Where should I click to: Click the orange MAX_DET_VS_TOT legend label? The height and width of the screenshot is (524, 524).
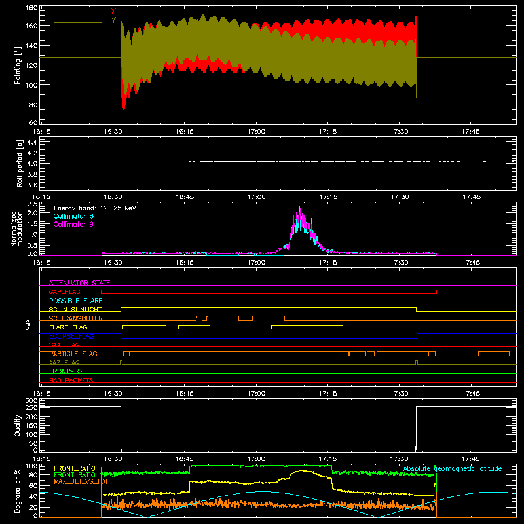81,481
